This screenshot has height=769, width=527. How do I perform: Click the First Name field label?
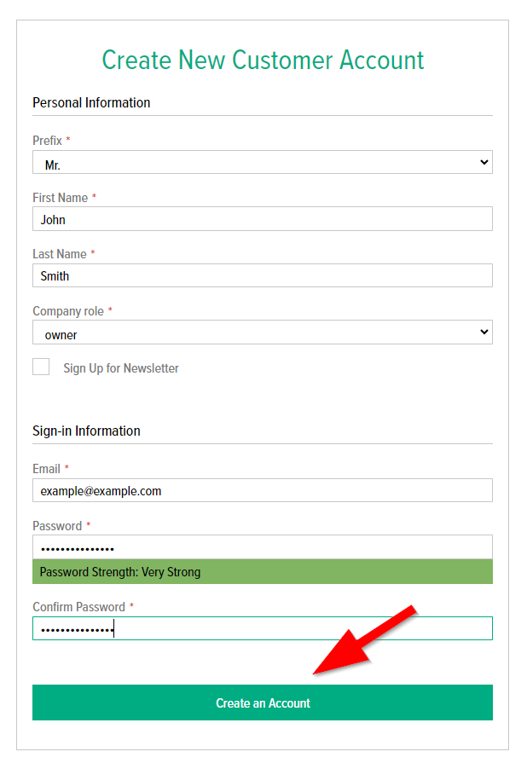(60, 198)
